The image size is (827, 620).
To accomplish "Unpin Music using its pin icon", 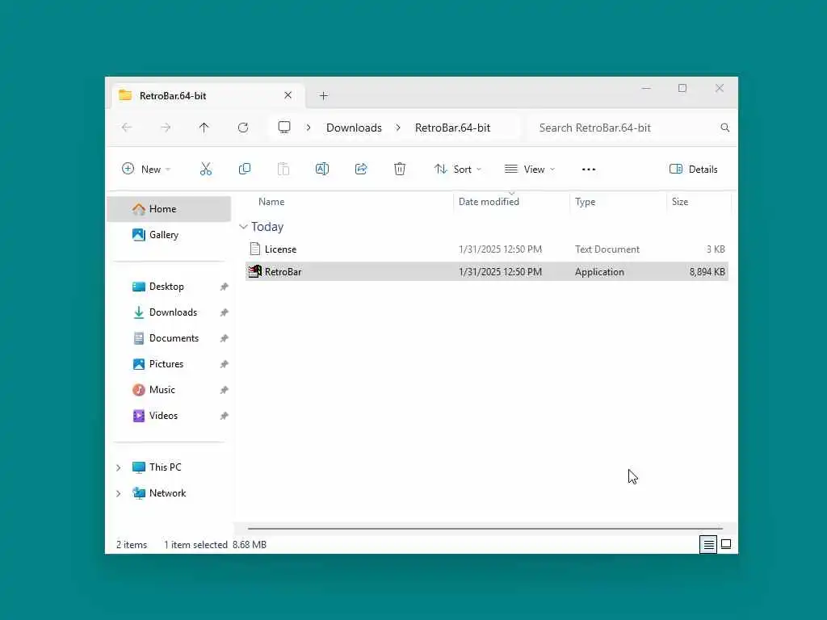I will click(225, 390).
